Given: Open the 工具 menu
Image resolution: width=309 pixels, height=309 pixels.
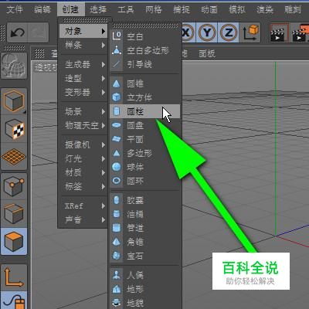Looking at the screenshot, I should click(x=126, y=10).
